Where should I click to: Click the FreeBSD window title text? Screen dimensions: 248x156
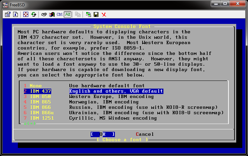(17, 5)
